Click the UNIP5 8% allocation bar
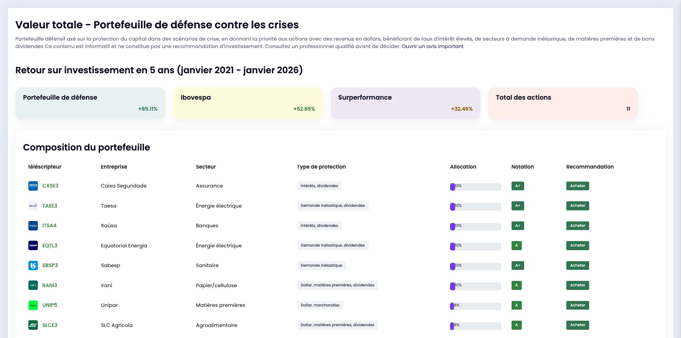681x338 pixels. 476,306
